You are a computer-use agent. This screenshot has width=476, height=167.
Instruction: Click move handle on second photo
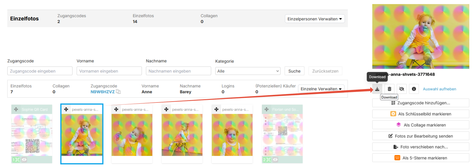point(66,109)
